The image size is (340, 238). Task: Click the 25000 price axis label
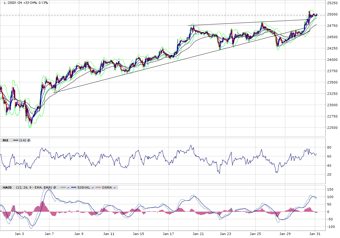tap(332, 14)
